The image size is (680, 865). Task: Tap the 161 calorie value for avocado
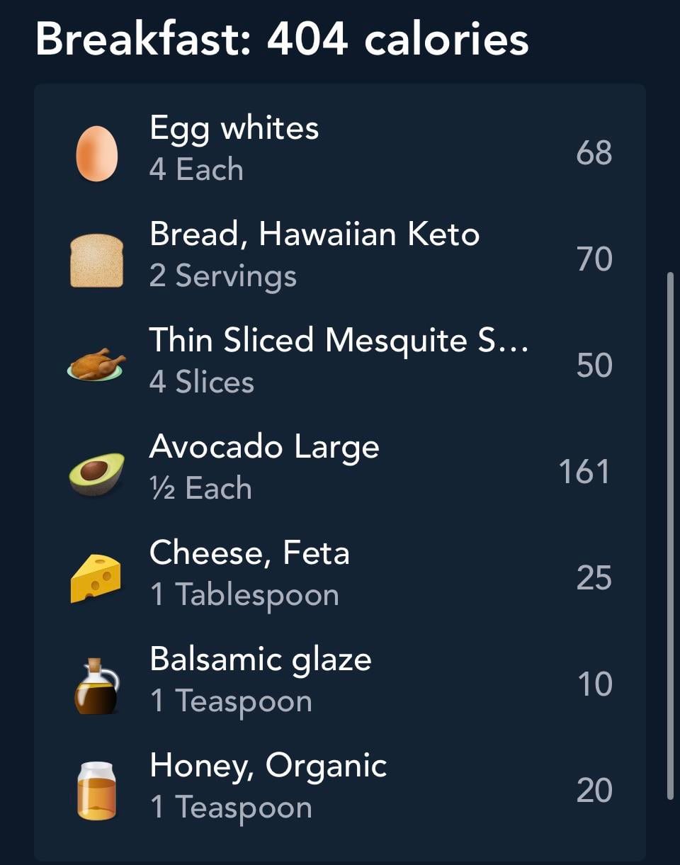pos(584,472)
